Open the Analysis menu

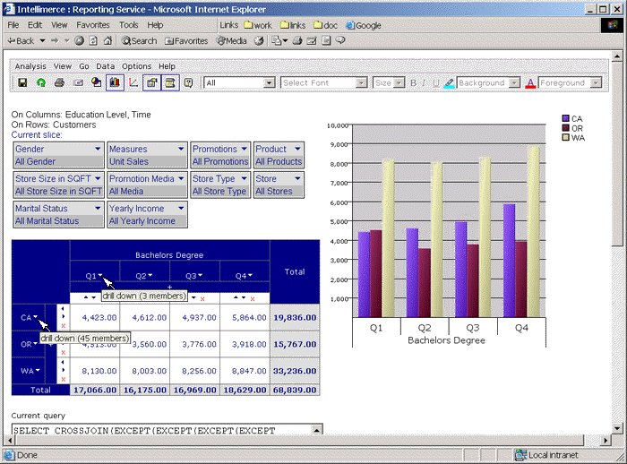(30, 66)
